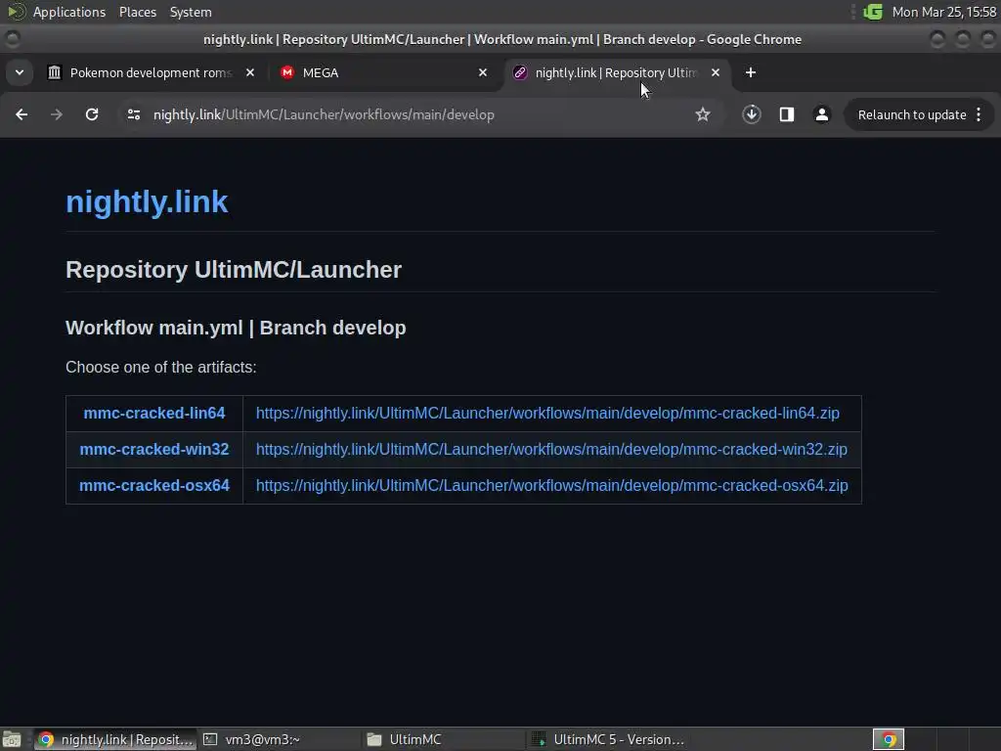Open the Applications menu
Viewport: 1001px width, 751px height.
click(69, 12)
